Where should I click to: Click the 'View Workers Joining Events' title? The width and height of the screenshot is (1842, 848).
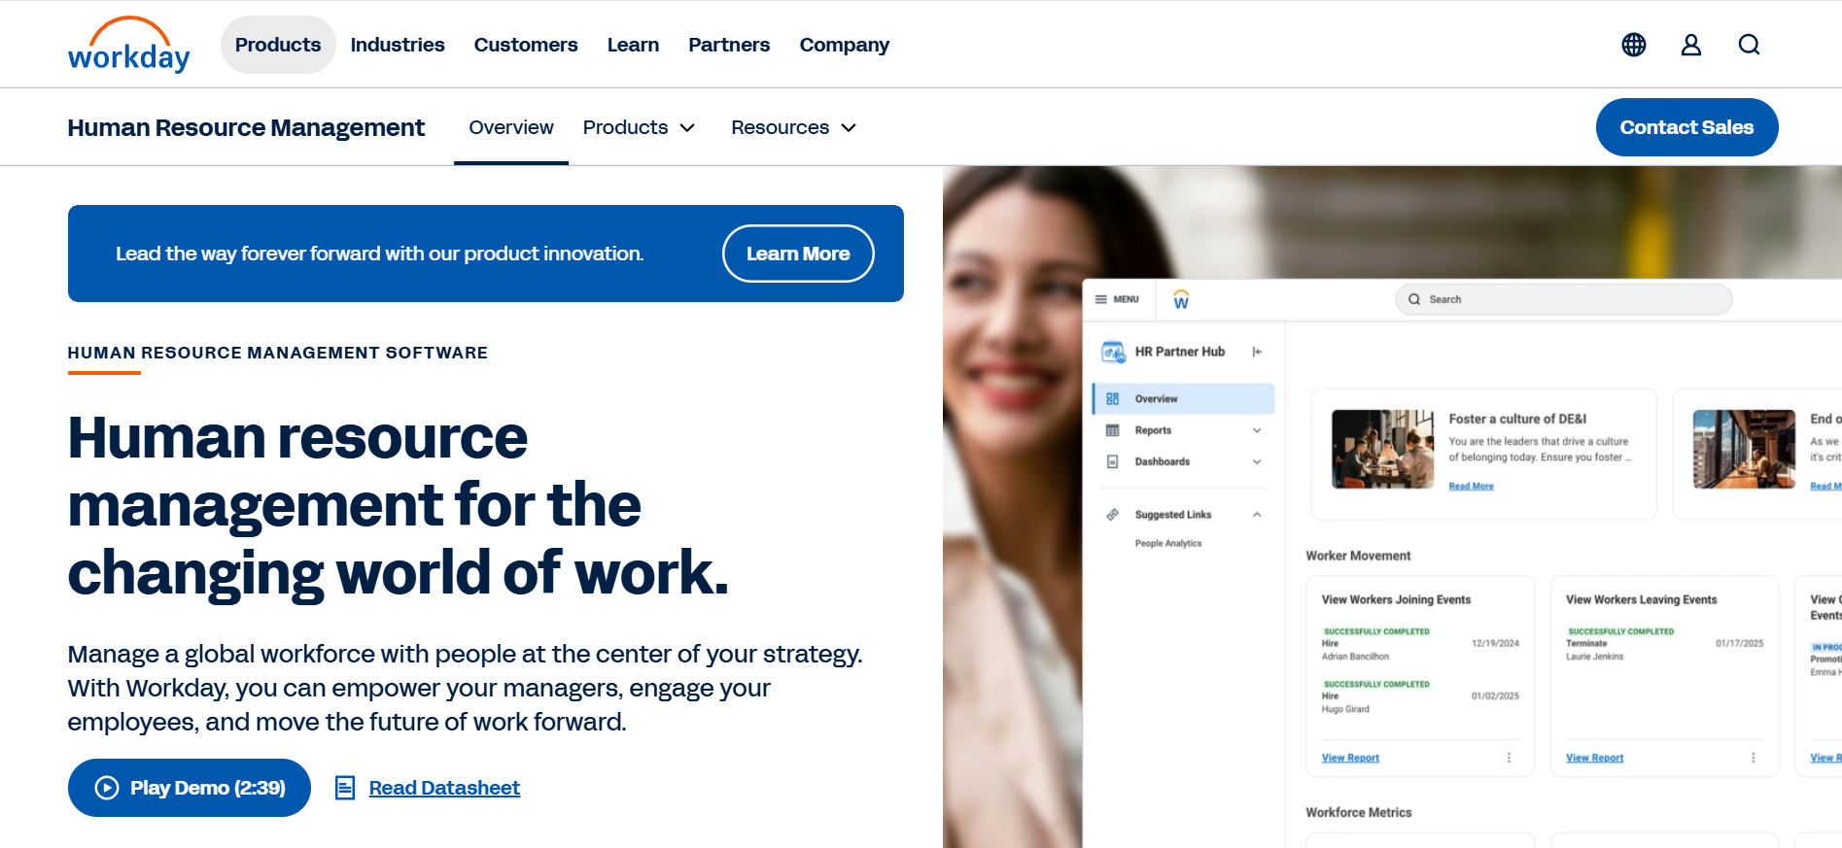(1396, 599)
